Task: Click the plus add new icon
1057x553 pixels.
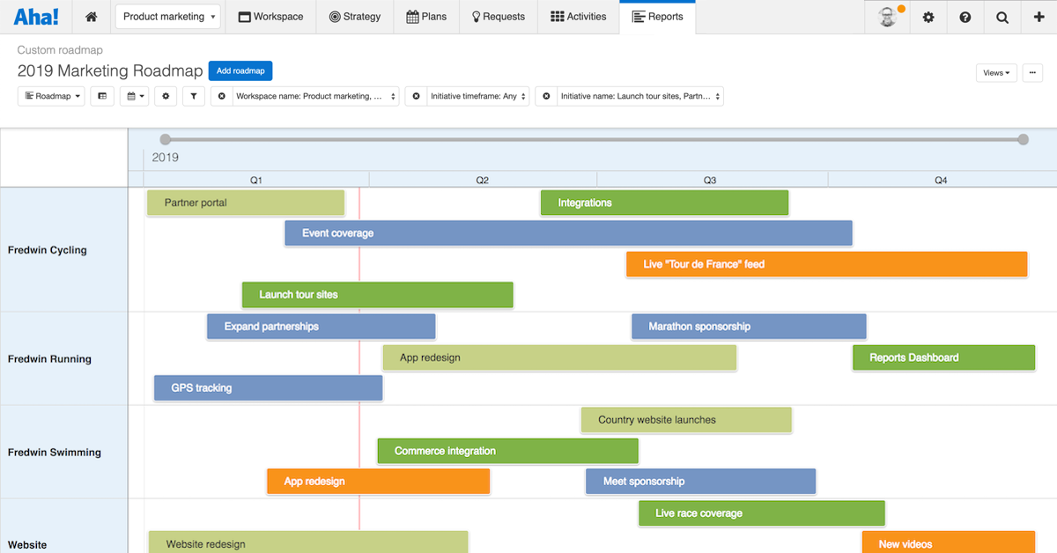Action: pyautogui.click(x=1039, y=17)
